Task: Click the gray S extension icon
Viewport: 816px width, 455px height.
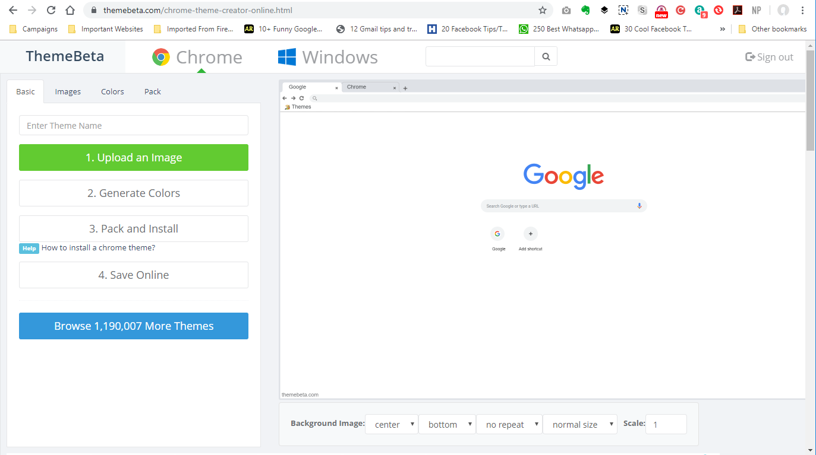Action: coord(642,10)
